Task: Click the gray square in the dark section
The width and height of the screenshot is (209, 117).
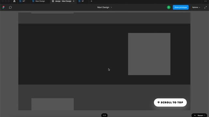Action: [149, 54]
